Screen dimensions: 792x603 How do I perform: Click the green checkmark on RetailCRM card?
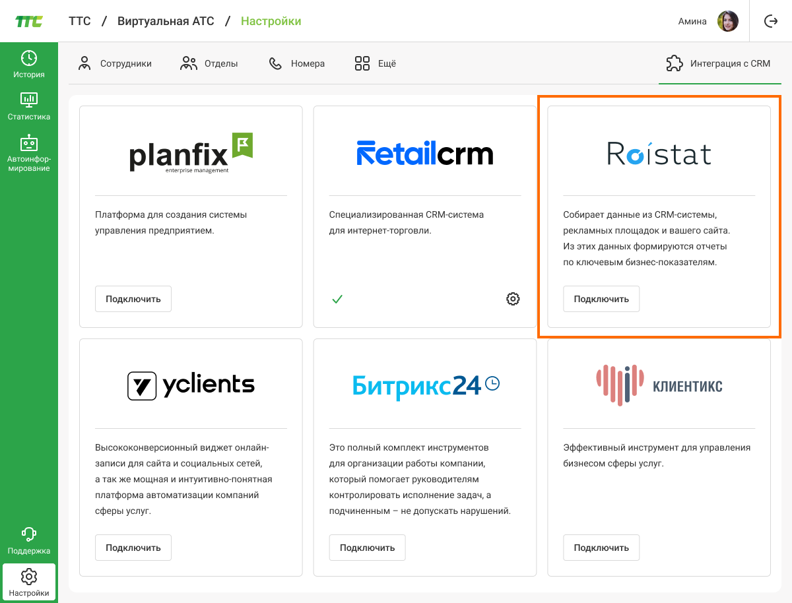point(337,299)
